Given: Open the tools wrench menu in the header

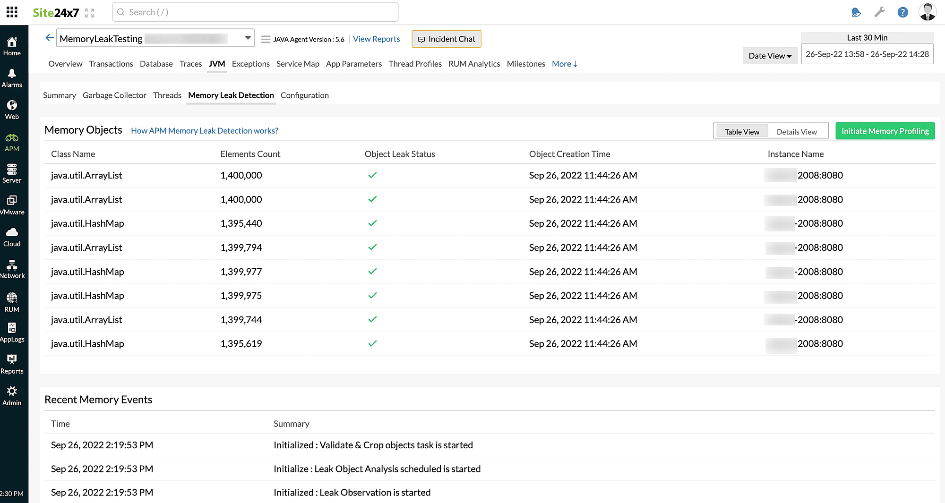Looking at the screenshot, I should (880, 12).
